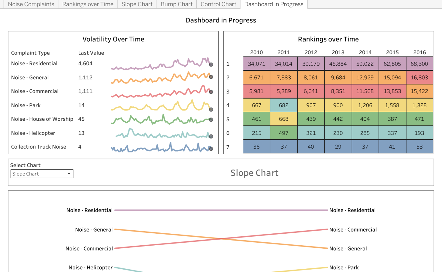
Task: Click the Noise - General sparkline end dot
Action: coord(211,77)
